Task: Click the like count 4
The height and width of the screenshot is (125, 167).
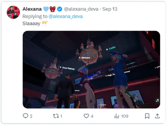Action: (x=92, y=116)
